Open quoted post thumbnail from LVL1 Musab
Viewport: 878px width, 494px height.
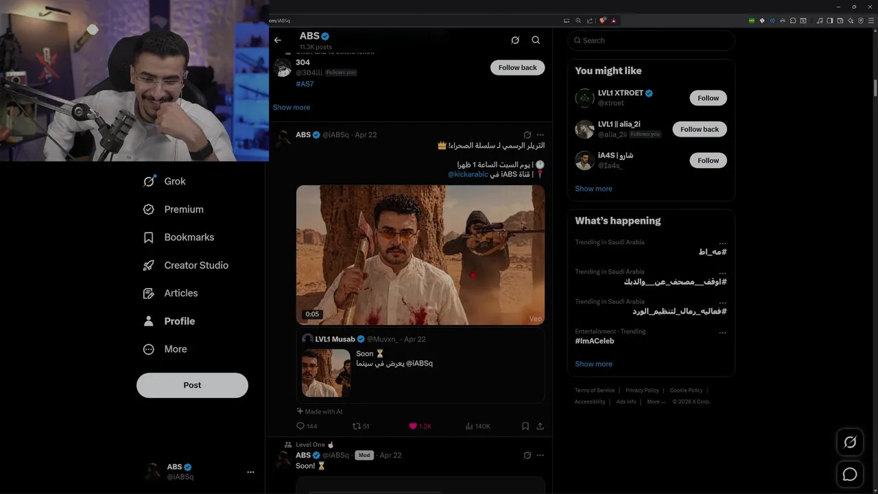coord(326,373)
